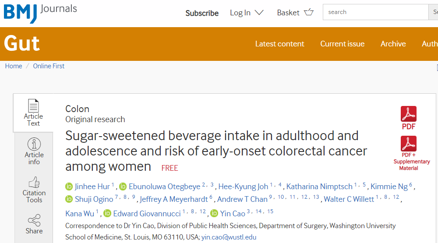
Task: Download PDF + Supplementary Material icon
Action: [408, 144]
